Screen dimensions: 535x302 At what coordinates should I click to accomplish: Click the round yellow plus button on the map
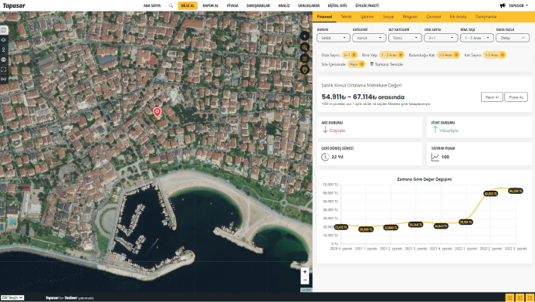tap(305, 36)
